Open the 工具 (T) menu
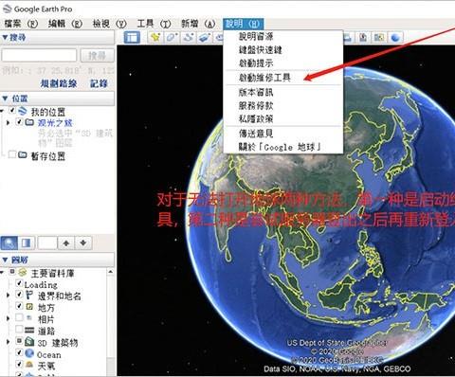The image size is (455, 377). [154, 24]
